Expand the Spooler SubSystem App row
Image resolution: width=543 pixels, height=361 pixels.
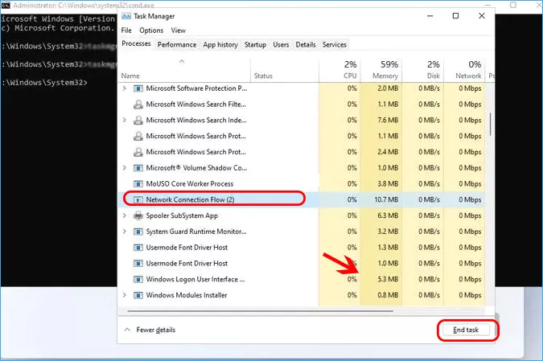(x=125, y=216)
